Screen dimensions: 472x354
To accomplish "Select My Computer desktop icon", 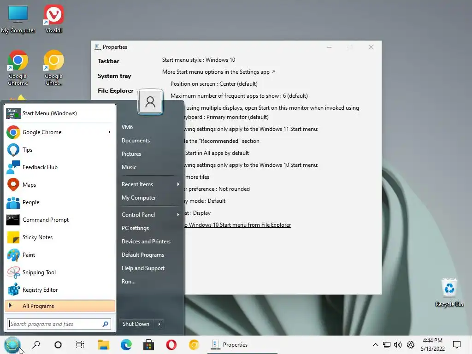I will [18, 18].
